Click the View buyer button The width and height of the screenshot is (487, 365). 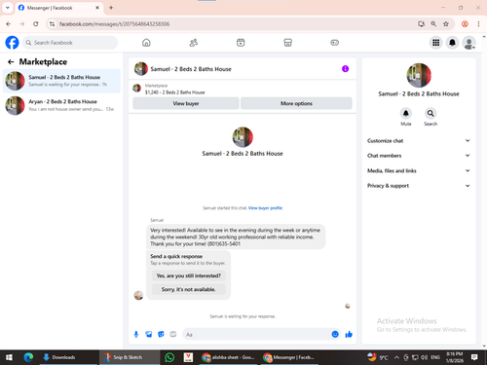186,103
